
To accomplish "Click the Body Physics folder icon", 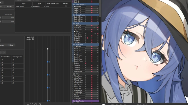I will (74, 15).
